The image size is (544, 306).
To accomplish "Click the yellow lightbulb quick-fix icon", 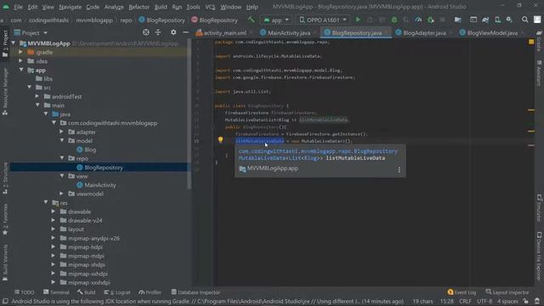I will click(220, 139).
